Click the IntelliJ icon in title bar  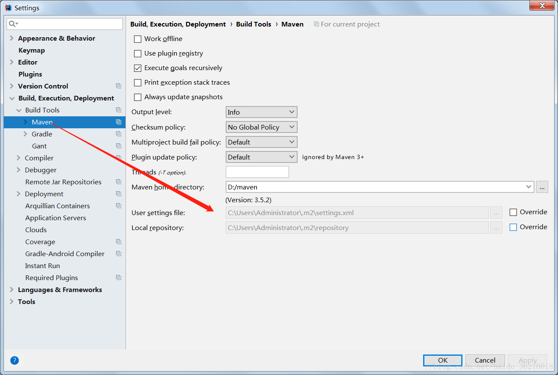pyautogui.click(x=8, y=8)
